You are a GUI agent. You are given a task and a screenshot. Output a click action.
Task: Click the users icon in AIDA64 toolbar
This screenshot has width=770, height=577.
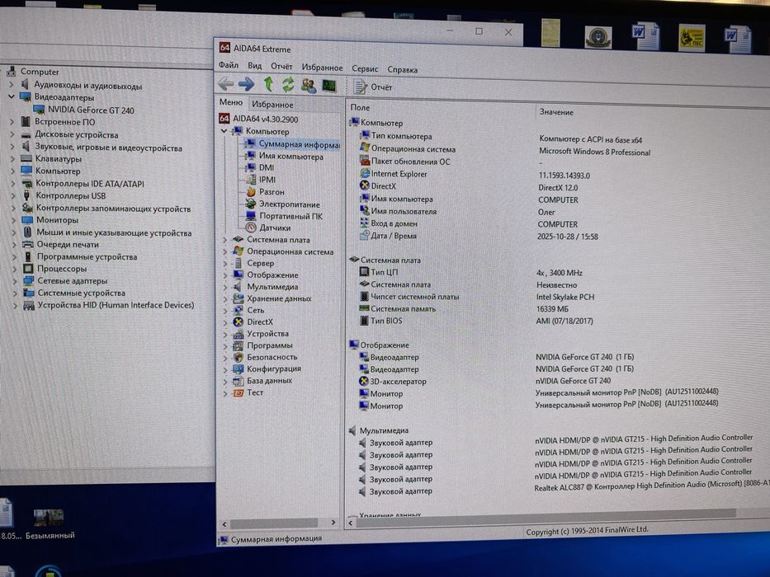click(309, 86)
